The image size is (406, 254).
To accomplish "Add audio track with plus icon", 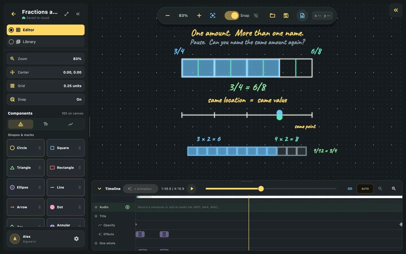I will pos(127,207).
